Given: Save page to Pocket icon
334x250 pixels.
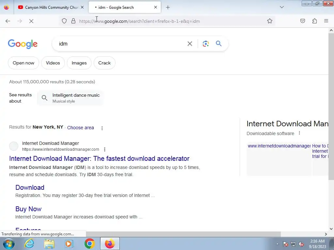Looking at the screenshot, I should pyautogui.click(x=303, y=21).
